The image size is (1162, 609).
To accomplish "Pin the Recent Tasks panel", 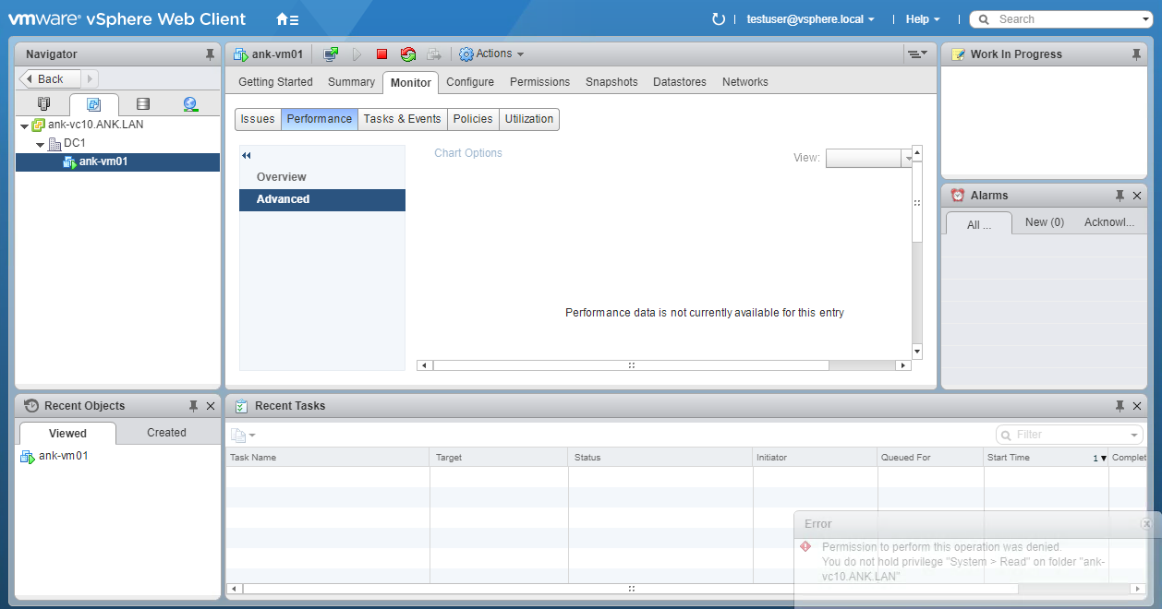I will pos(1120,406).
